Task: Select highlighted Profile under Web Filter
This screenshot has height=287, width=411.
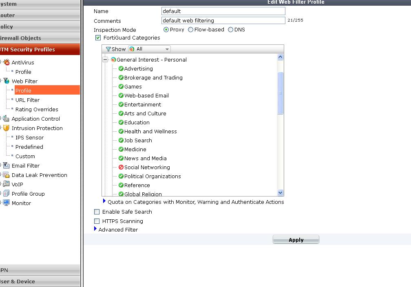Action: tap(47, 91)
